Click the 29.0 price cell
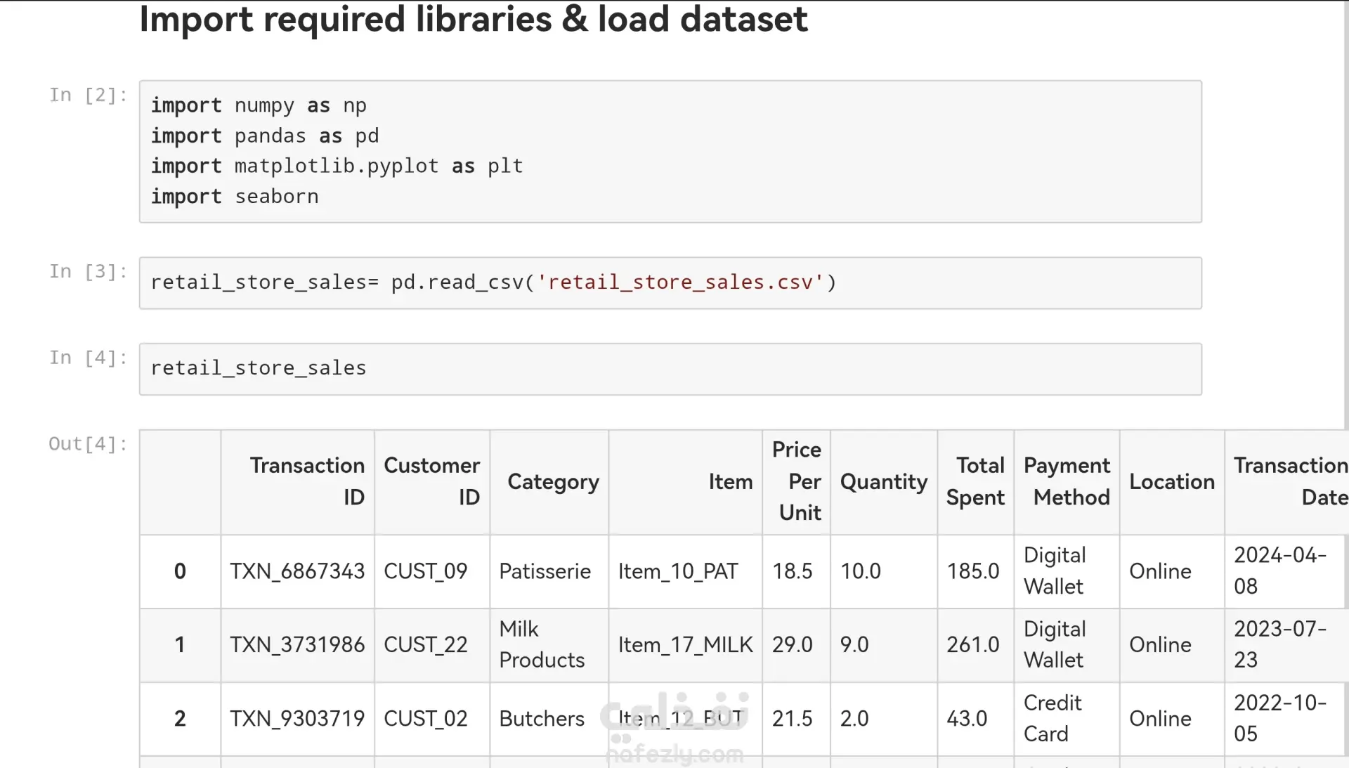 797,645
